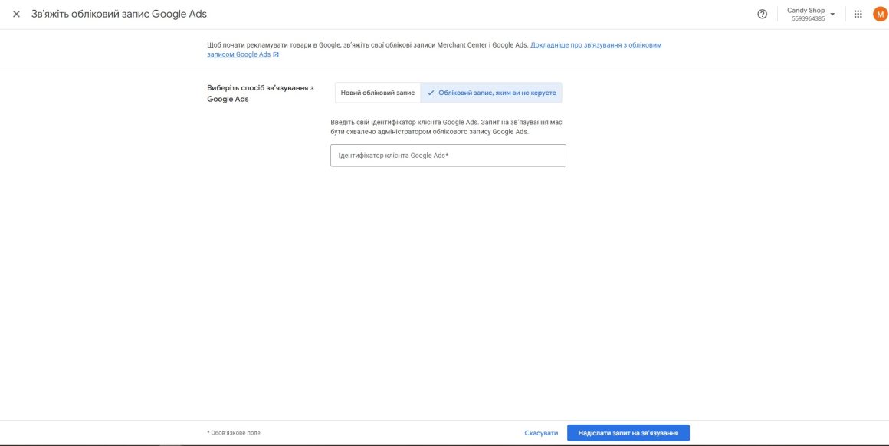
Task: Click the 'Виберіть спосіб зв'язування з Google Ads' label
Action: (x=261, y=93)
